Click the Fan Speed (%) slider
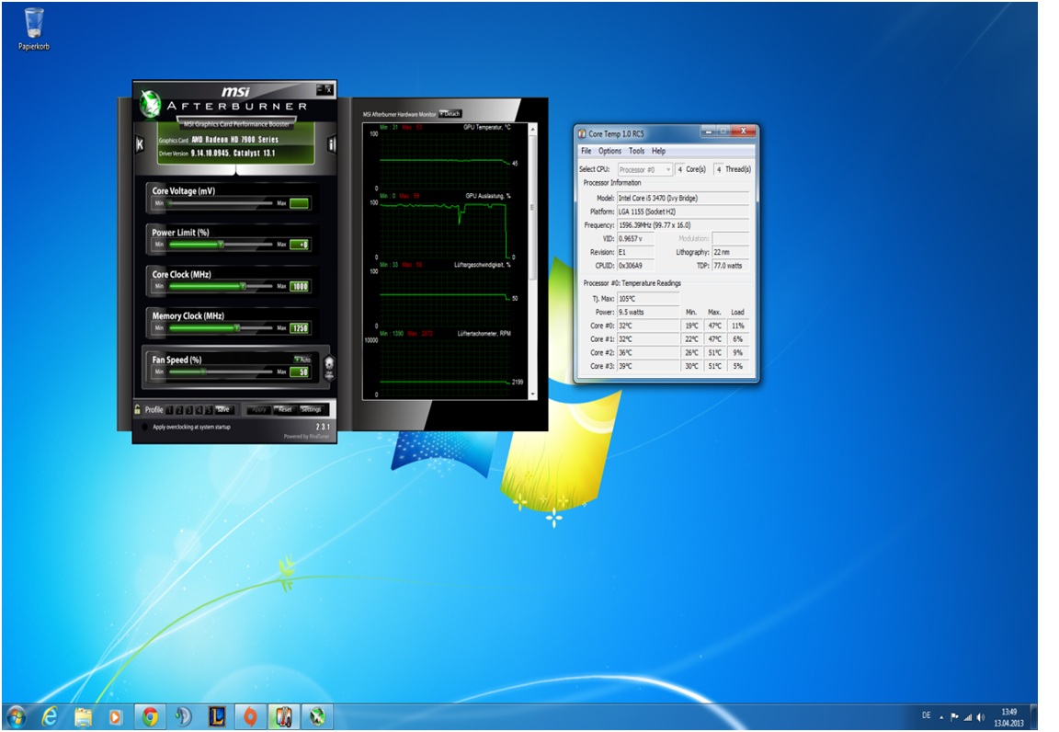Image resolution: width=1059 pixels, height=732 pixels. tap(221, 372)
